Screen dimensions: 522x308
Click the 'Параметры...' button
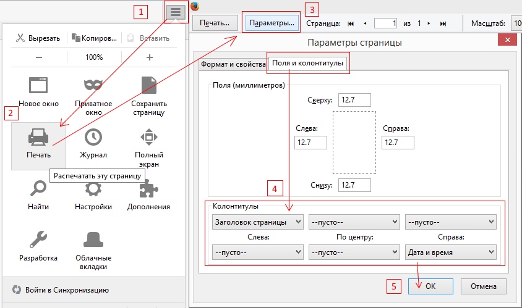click(x=272, y=23)
